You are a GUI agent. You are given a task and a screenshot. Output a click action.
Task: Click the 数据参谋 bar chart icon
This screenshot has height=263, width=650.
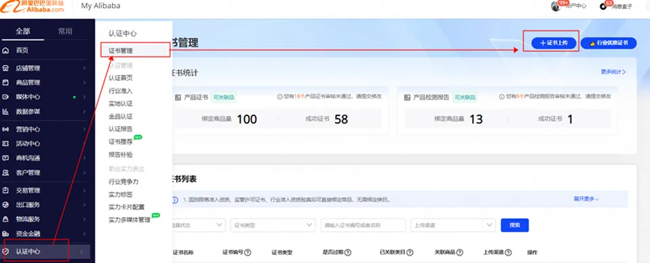click(6, 111)
